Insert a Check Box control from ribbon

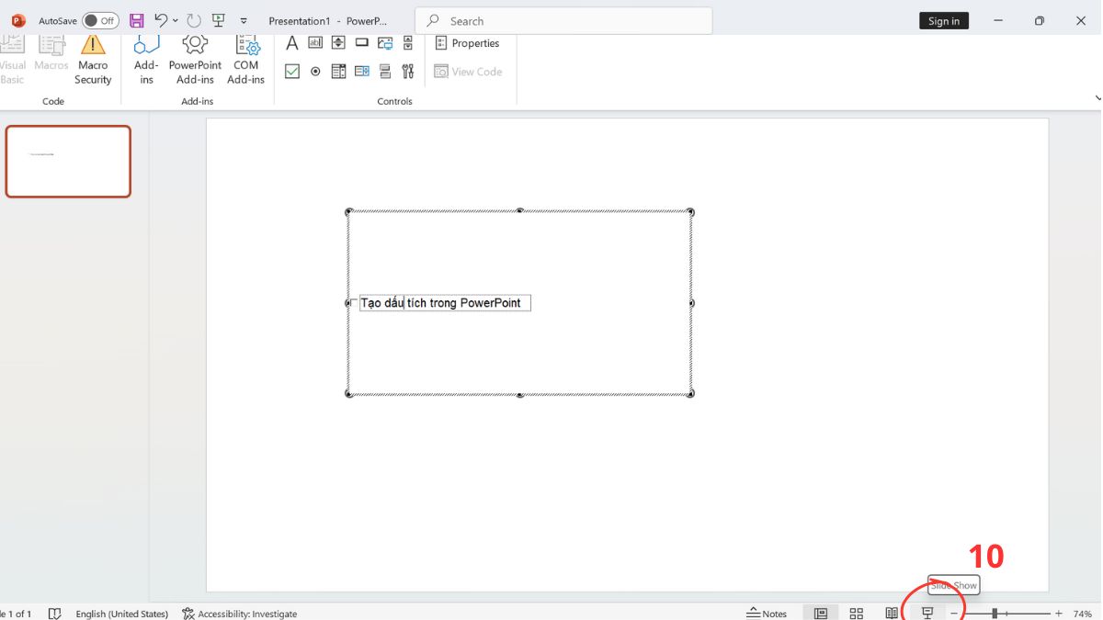click(292, 72)
